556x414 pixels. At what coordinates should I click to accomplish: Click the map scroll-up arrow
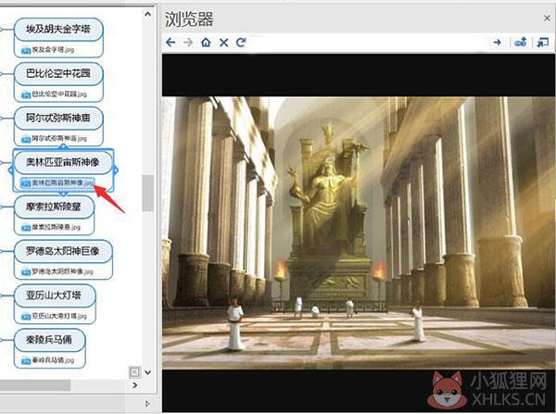pyautogui.click(x=148, y=14)
